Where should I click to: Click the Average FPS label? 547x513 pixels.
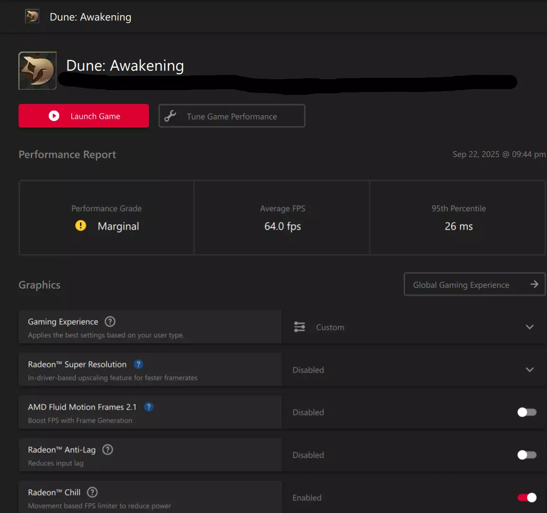click(x=283, y=208)
